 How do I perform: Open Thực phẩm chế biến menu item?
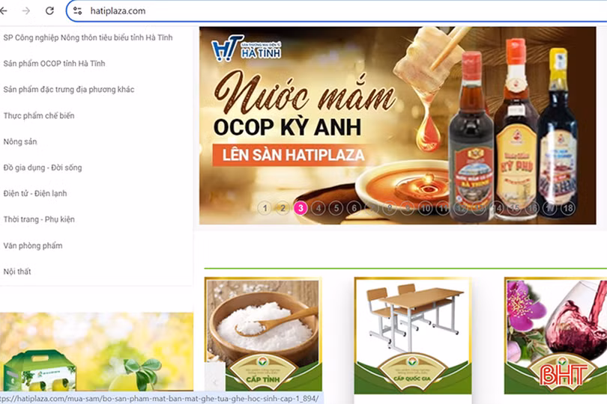39,116
